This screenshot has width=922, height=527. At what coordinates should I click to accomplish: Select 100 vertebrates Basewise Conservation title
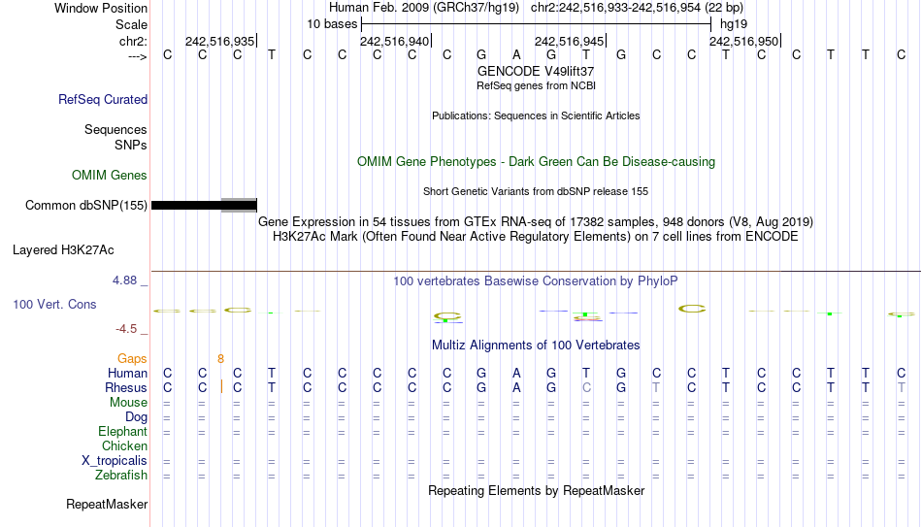[536, 281]
